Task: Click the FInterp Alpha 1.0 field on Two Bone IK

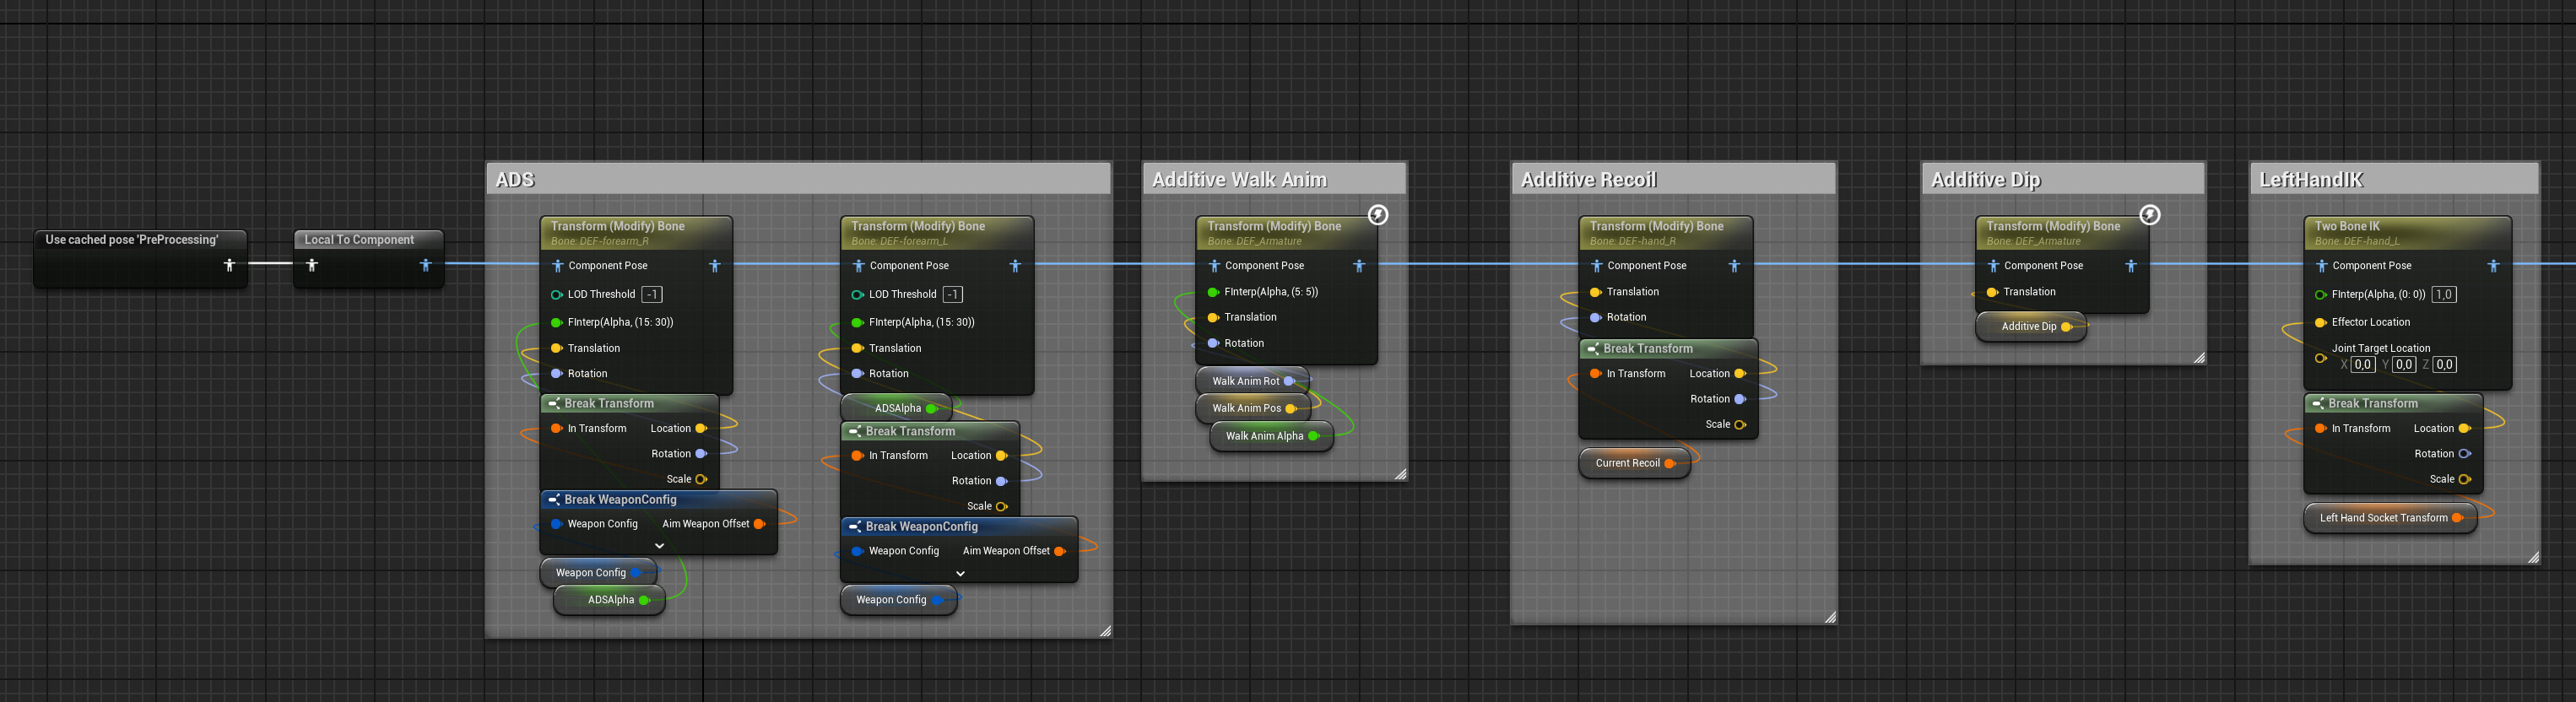Action: (x=2444, y=295)
